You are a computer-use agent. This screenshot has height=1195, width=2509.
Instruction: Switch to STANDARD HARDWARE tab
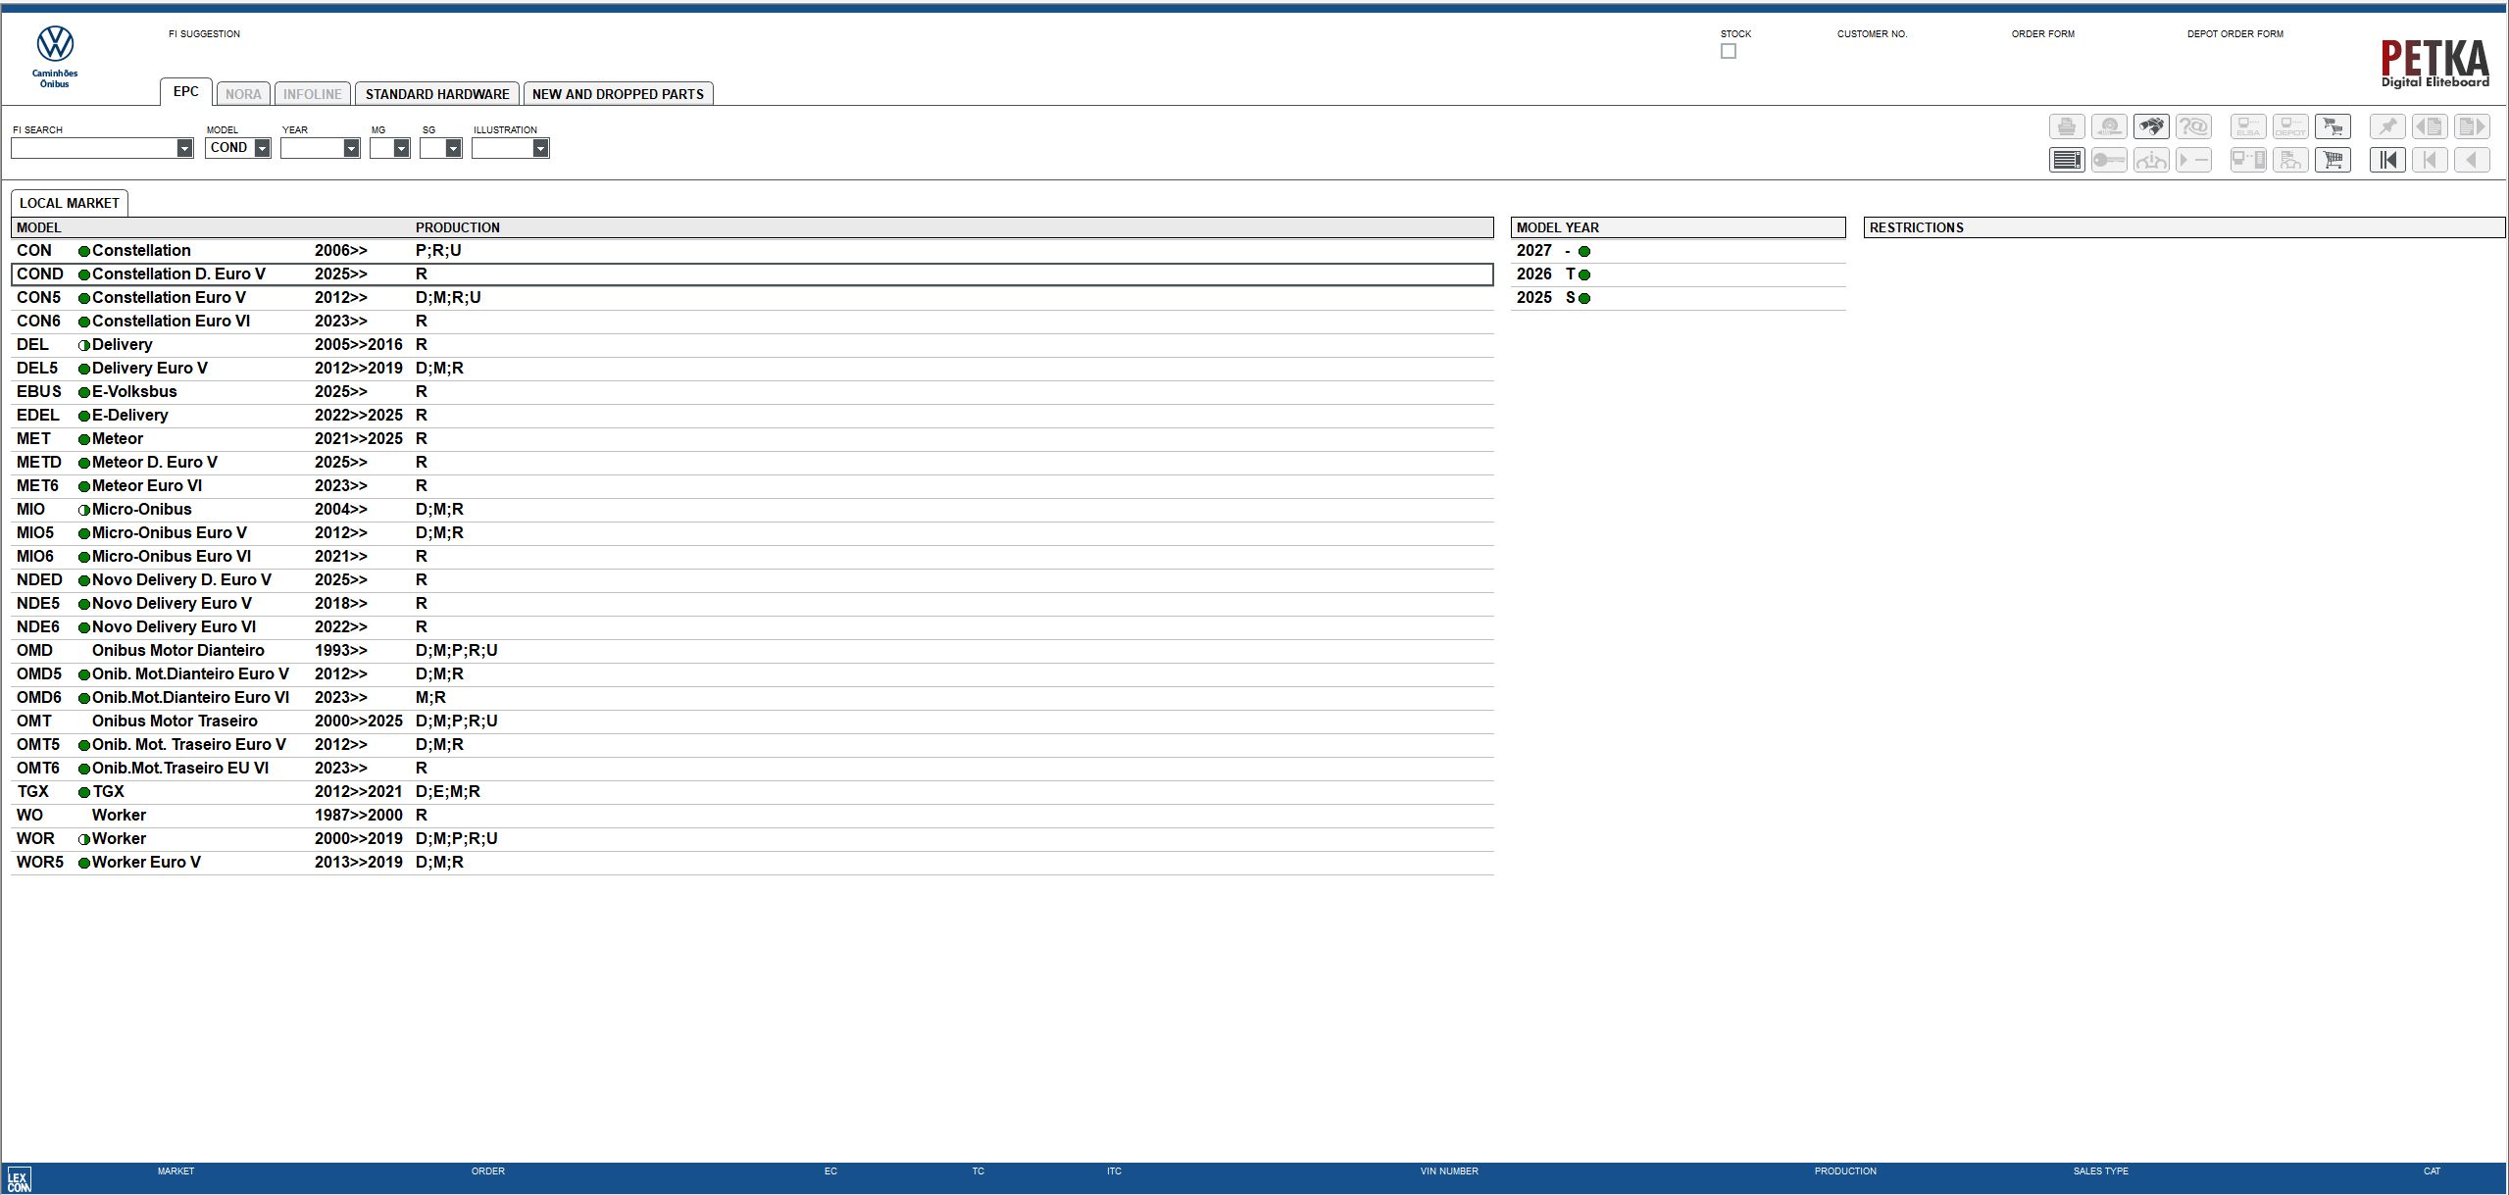[x=437, y=94]
